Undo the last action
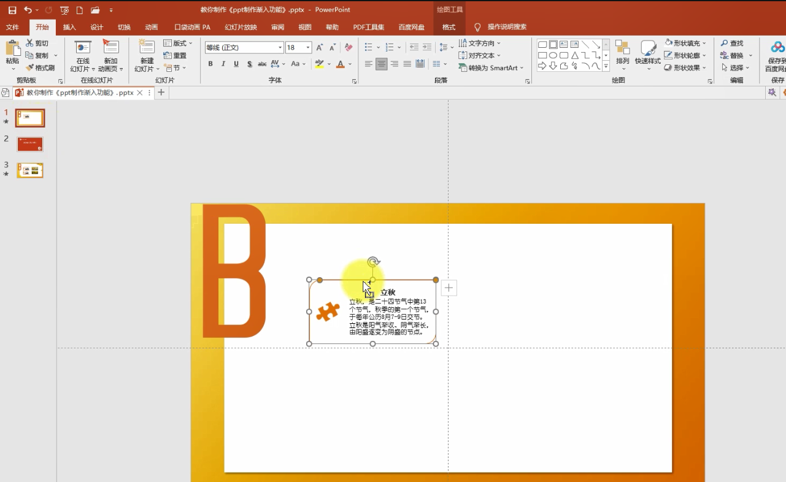786x482 pixels. [28, 10]
